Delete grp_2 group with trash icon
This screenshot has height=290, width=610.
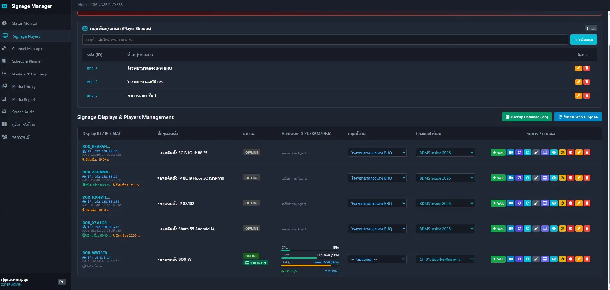click(587, 82)
